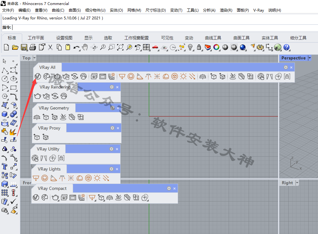The height and width of the screenshot is (234, 318).
Task: Click the Perspective viewport title
Action: 293,58
